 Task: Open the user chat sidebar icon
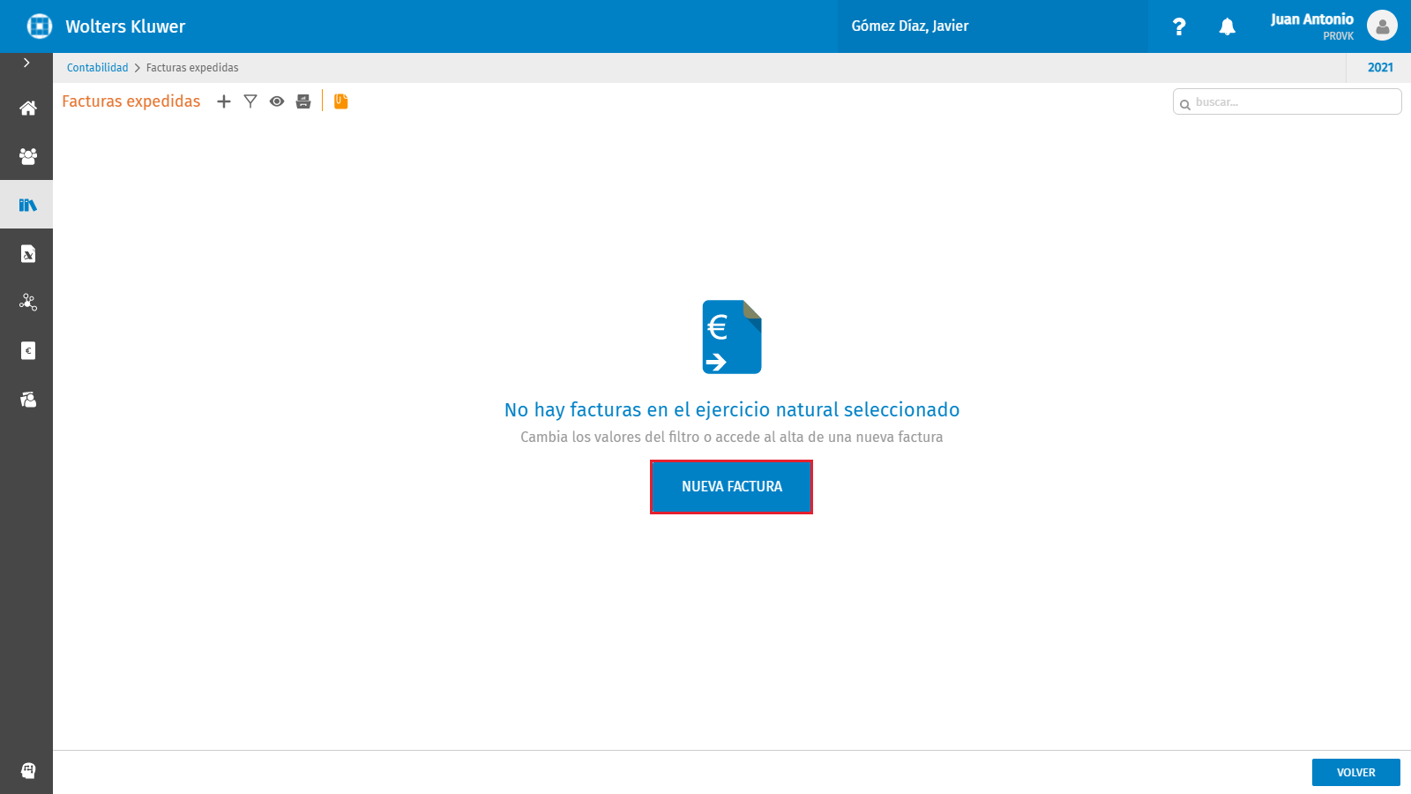point(28,400)
